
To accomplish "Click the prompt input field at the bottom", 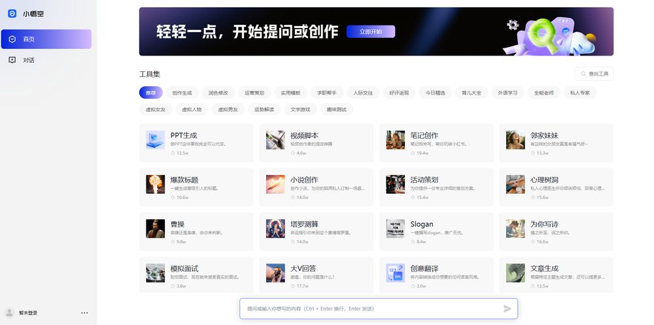I will coord(379,309).
